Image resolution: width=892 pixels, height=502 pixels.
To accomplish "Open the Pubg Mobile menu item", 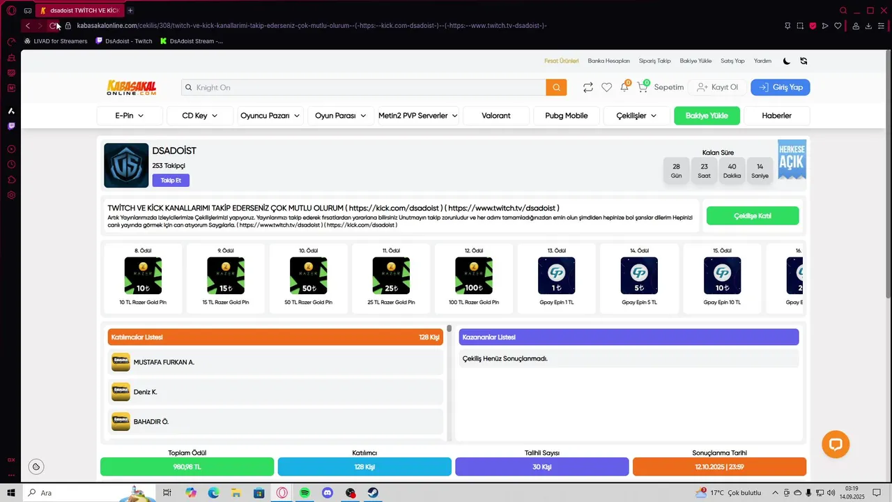I will click(567, 116).
